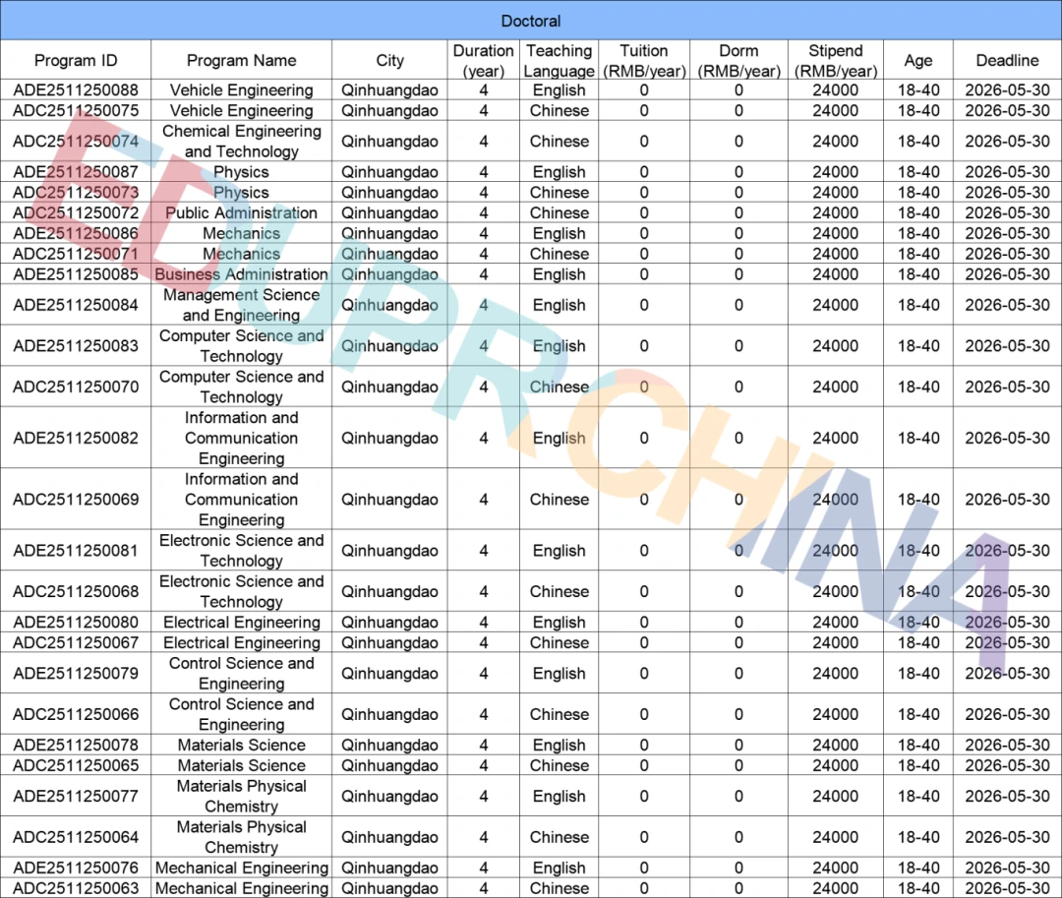This screenshot has width=1062, height=898.
Task: Click the Doctoral table title bar
Action: 531,21
